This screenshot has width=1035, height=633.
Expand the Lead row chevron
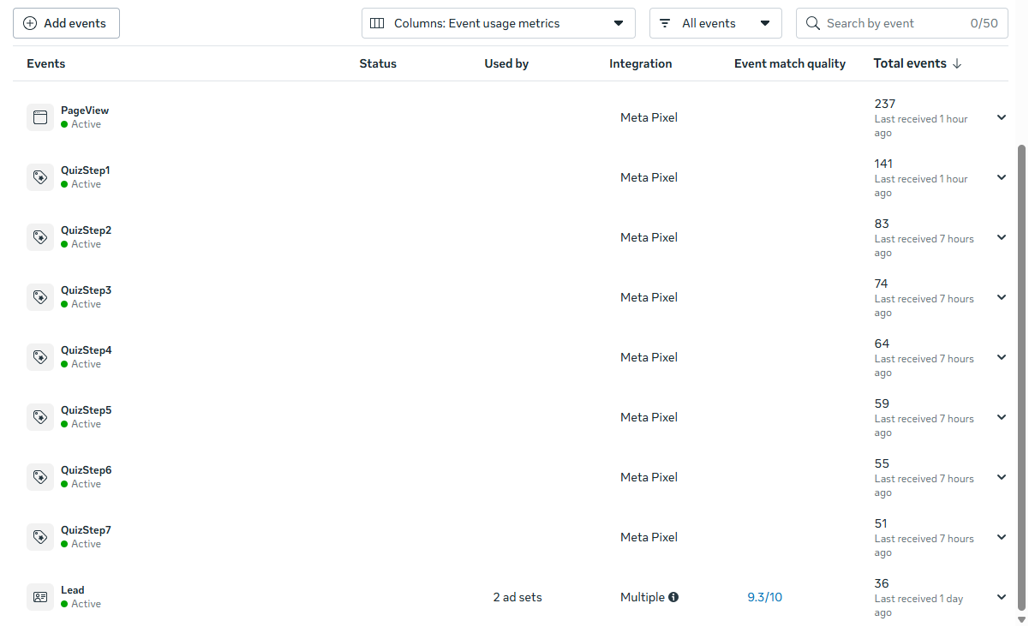[1002, 597]
